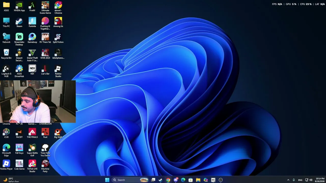326x183 pixels.
Task: Launch the Liar's Bar desktop shortcut
Action: [x=45, y=70]
